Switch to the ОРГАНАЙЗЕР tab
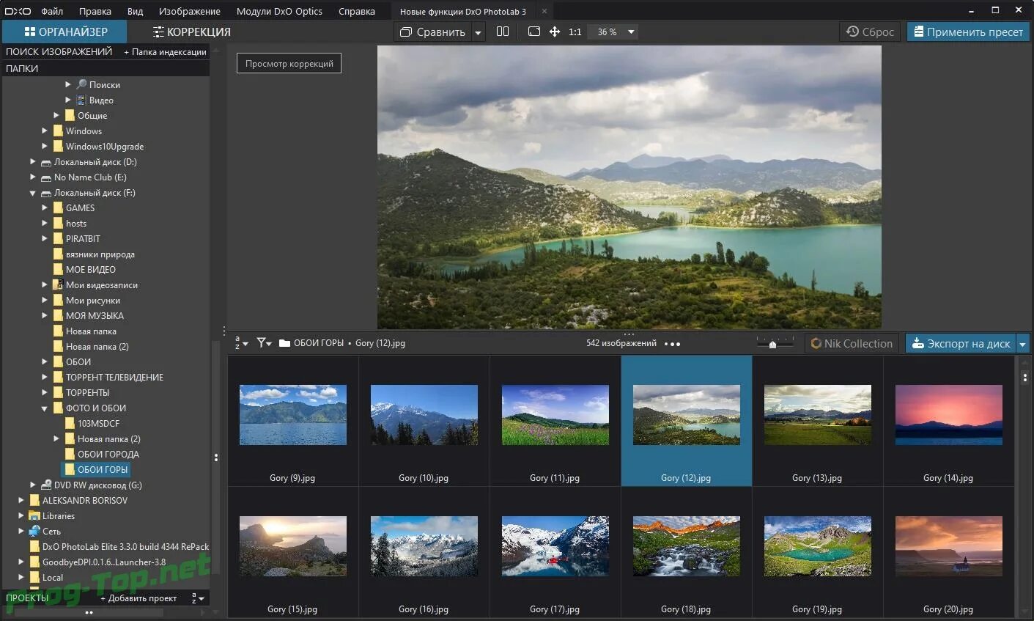 (x=65, y=32)
